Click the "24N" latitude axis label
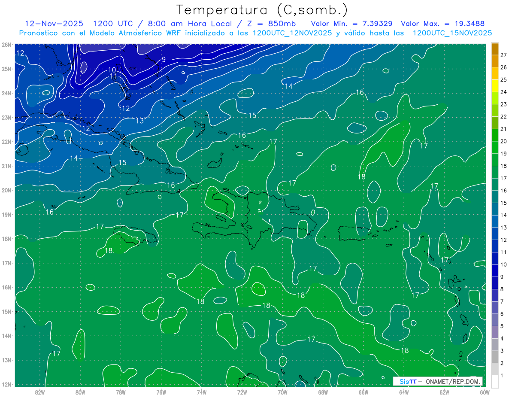515x398 pixels. (6, 93)
